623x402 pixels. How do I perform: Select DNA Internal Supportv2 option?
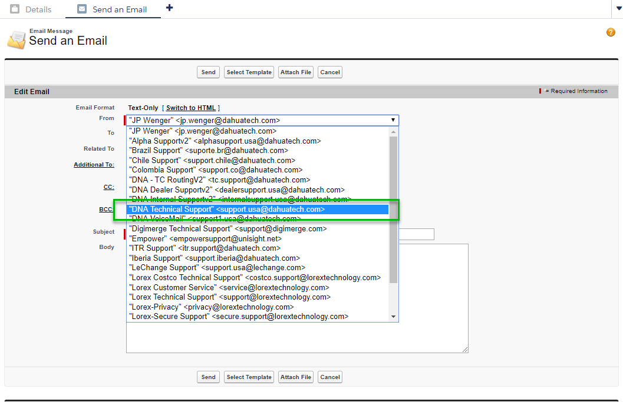pyautogui.click(x=258, y=199)
